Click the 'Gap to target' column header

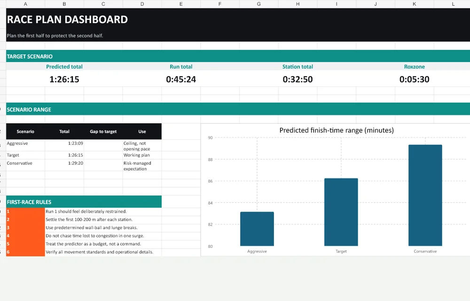click(x=103, y=131)
